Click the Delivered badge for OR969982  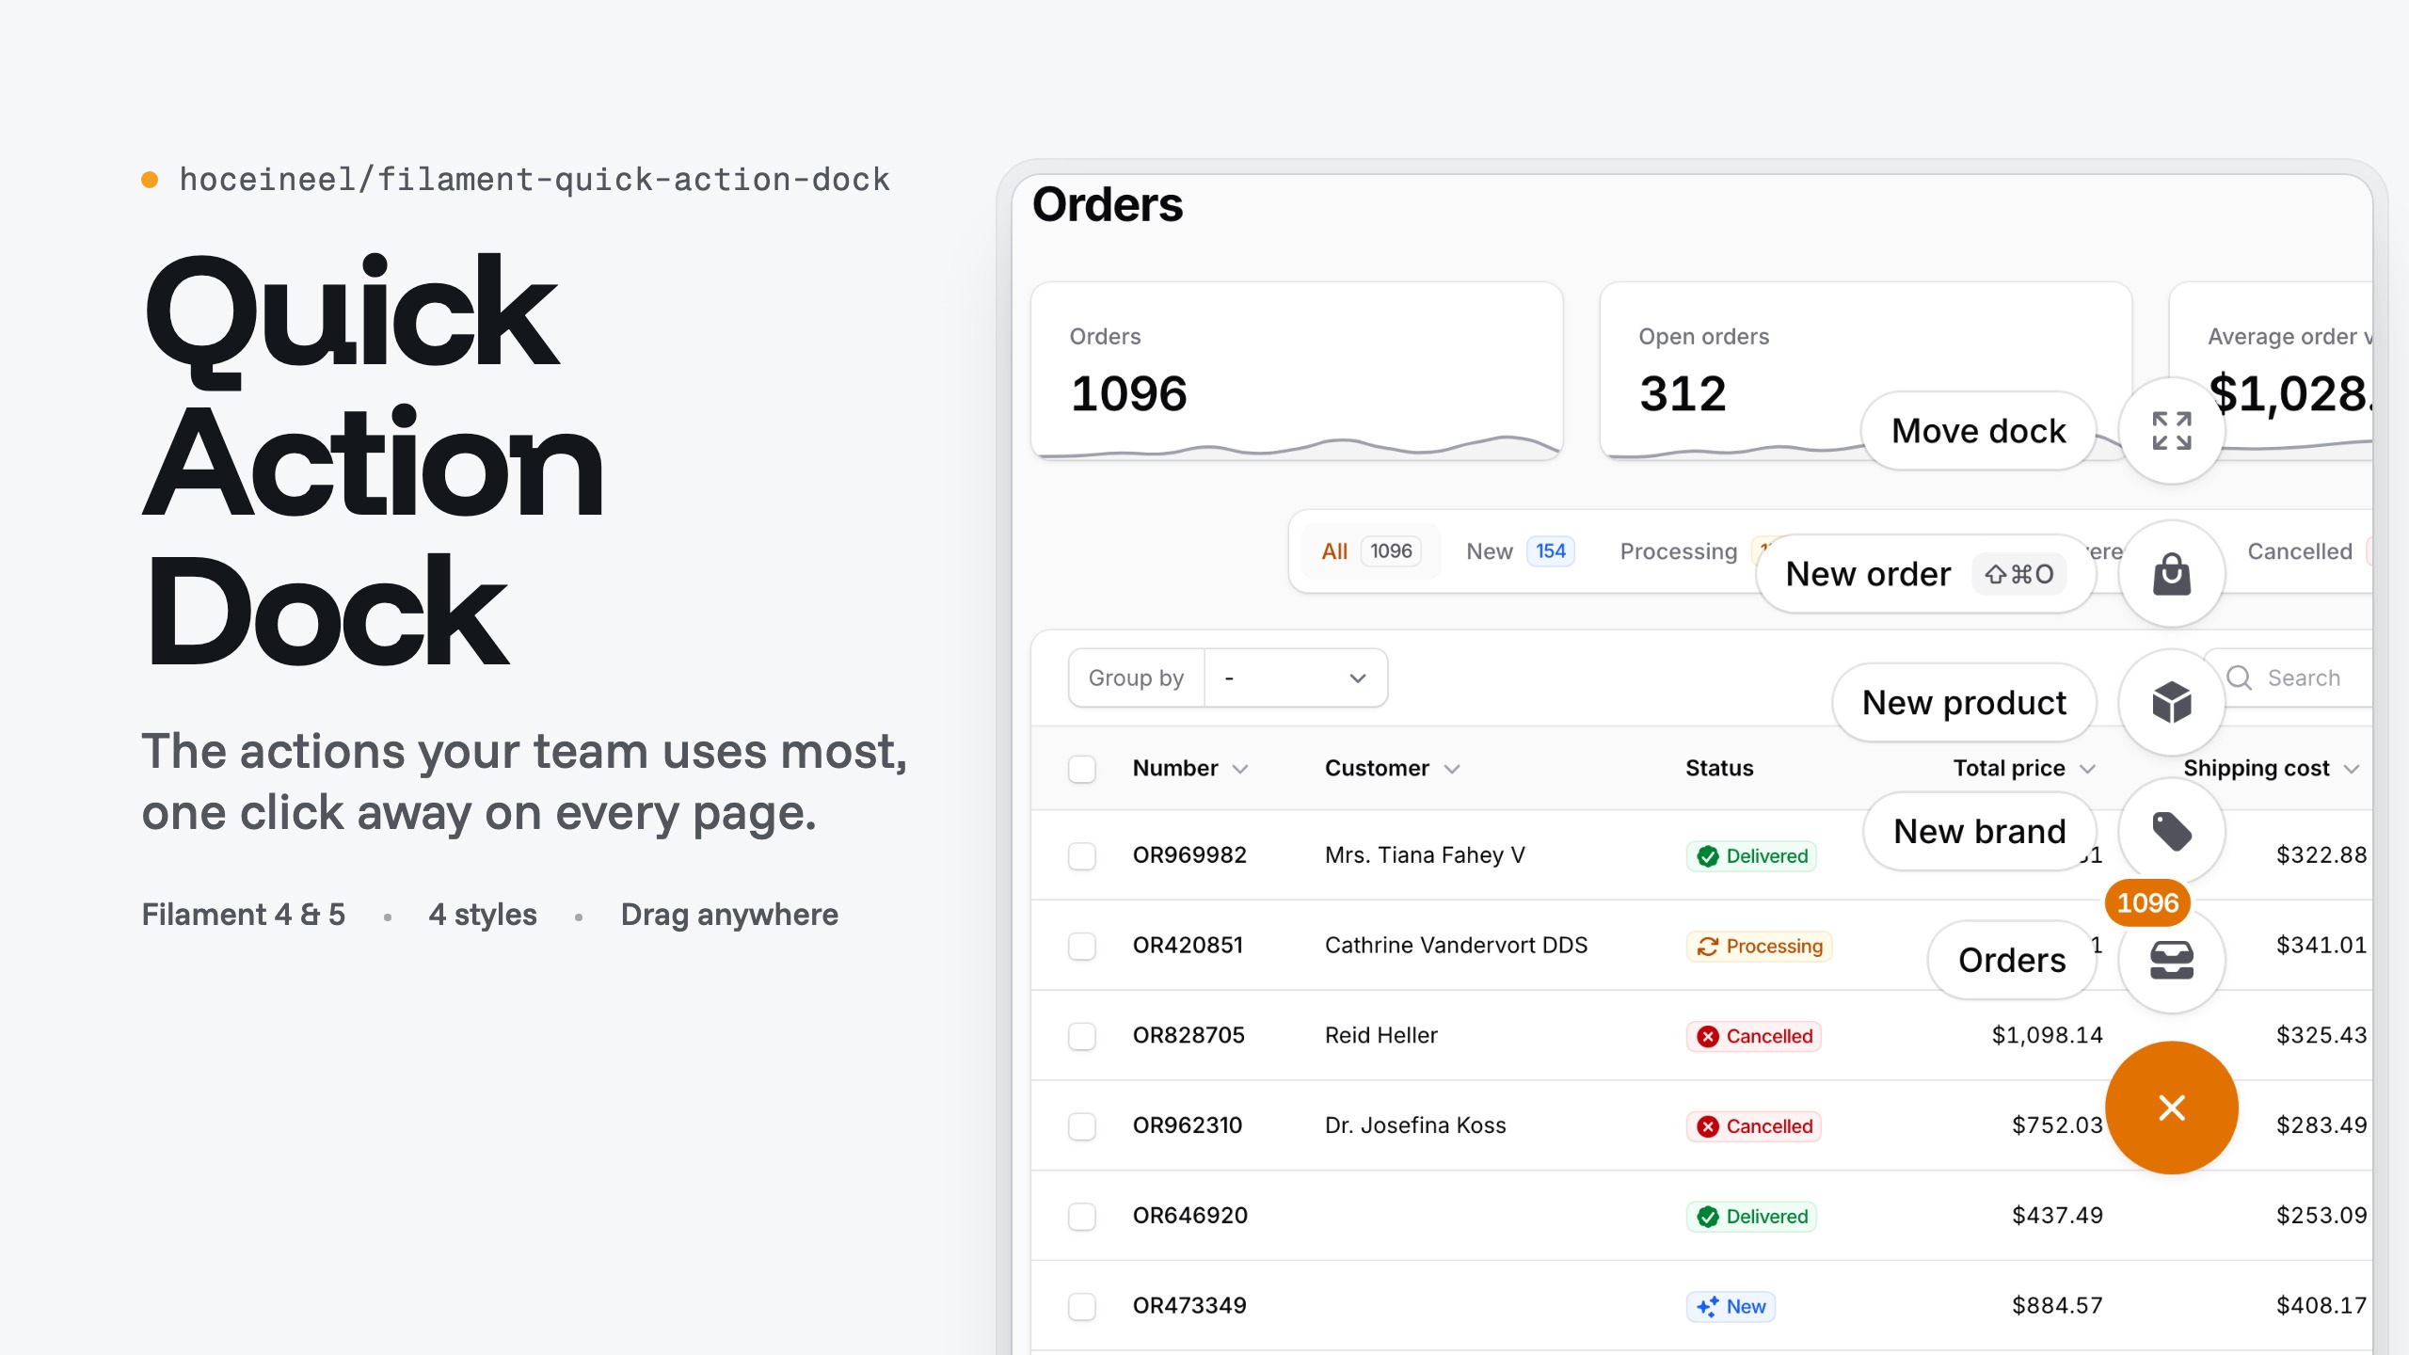coord(1751,856)
